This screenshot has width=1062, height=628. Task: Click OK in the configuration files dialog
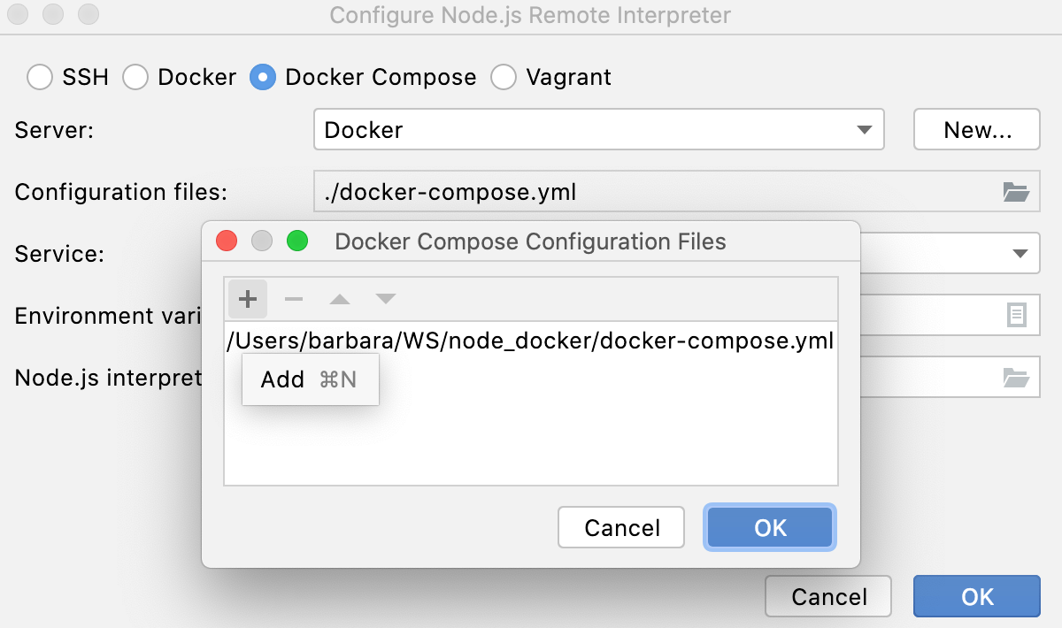pyautogui.click(x=769, y=527)
